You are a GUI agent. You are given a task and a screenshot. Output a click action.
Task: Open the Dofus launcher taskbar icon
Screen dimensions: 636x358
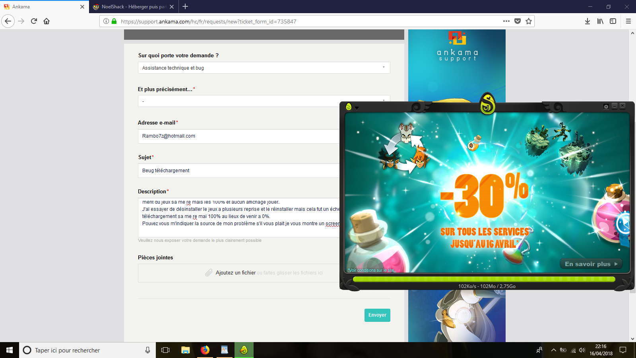[x=244, y=350]
